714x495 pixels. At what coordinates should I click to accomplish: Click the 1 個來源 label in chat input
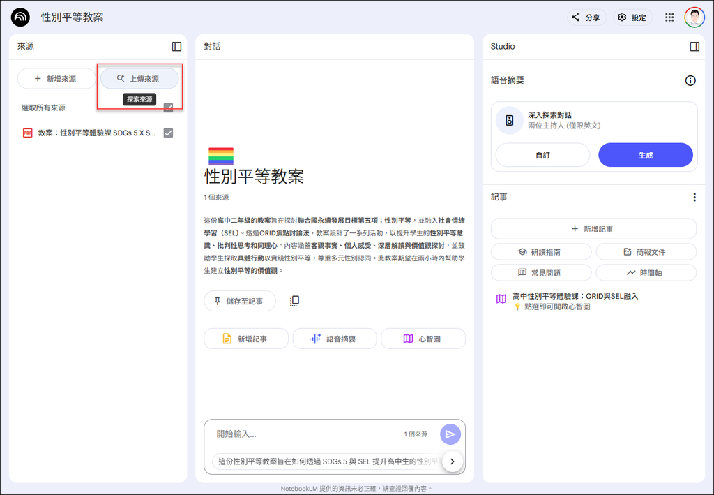tap(416, 434)
